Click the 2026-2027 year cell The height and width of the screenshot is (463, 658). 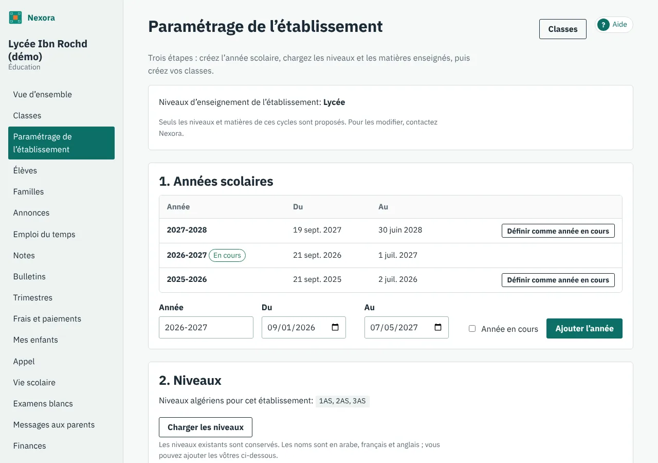[187, 255]
